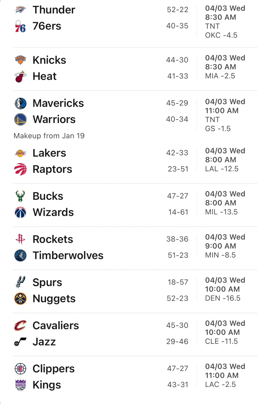Open the Clippers team name link
Image resolution: width=257 pixels, height=404 pixels.
[54, 369]
